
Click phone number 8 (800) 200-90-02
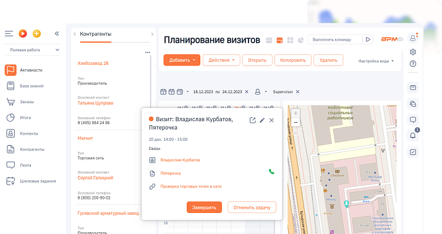(x=94, y=198)
